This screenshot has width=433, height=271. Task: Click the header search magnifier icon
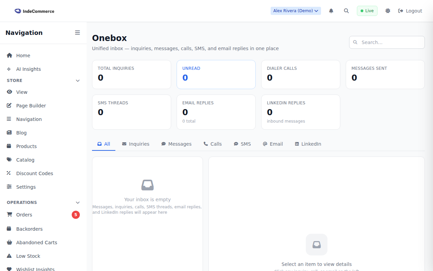point(346,11)
